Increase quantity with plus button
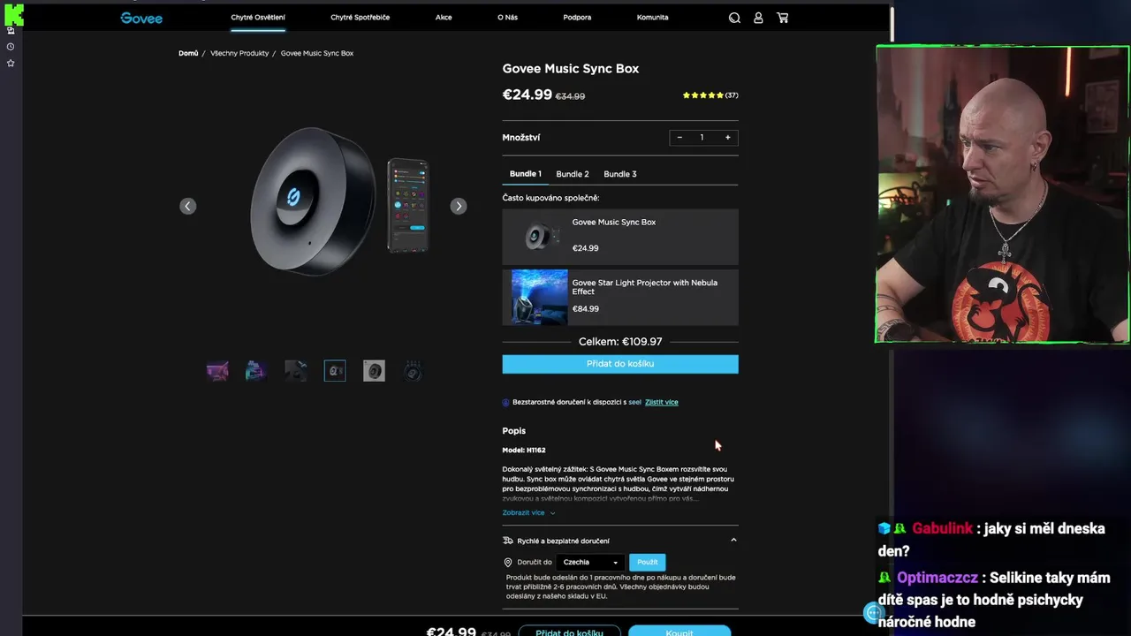Screen dimensions: 1131x636 pyautogui.click(x=728, y=137)
